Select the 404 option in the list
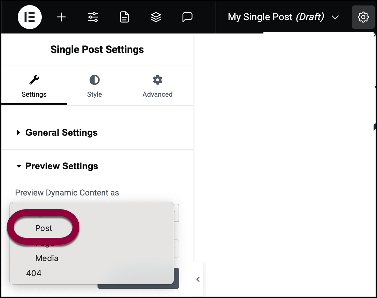The width and height of the screenshot is (377, 298). click(x=34, y=273)
